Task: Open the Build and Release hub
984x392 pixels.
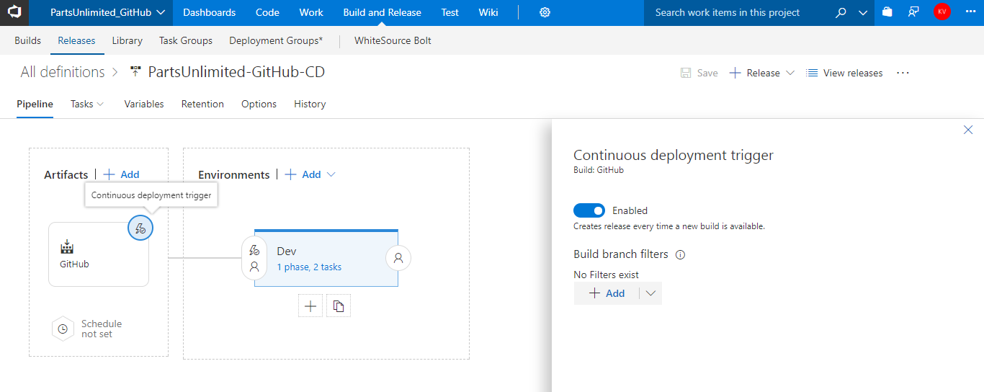Action: tap(382, 12)
